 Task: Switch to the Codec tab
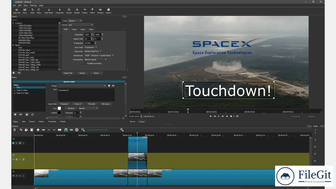coord(74,29)
